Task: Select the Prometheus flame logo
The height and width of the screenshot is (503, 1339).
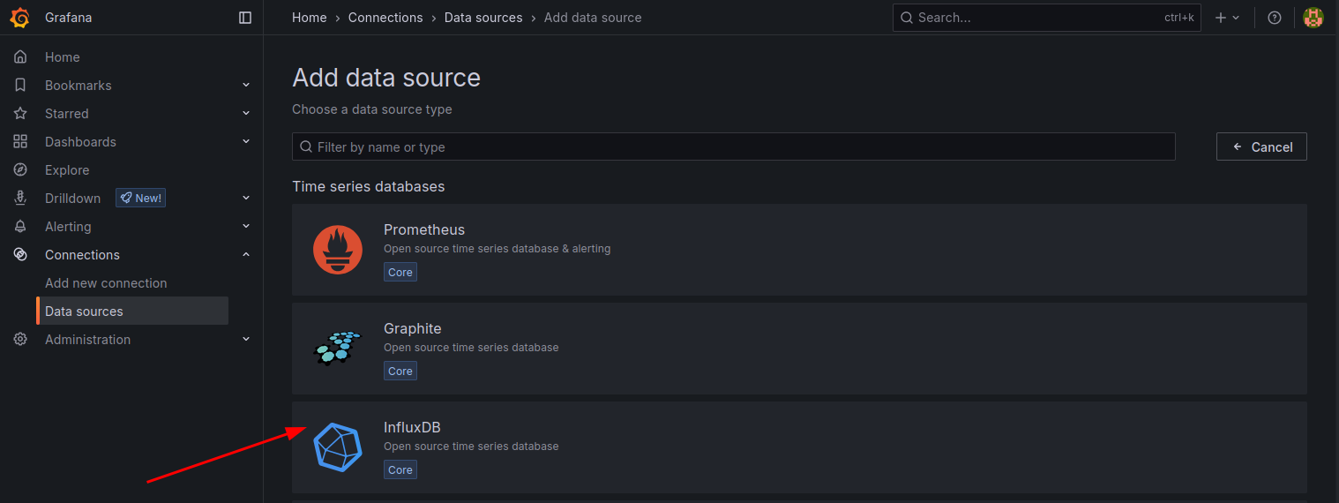Action: point(338,250)
